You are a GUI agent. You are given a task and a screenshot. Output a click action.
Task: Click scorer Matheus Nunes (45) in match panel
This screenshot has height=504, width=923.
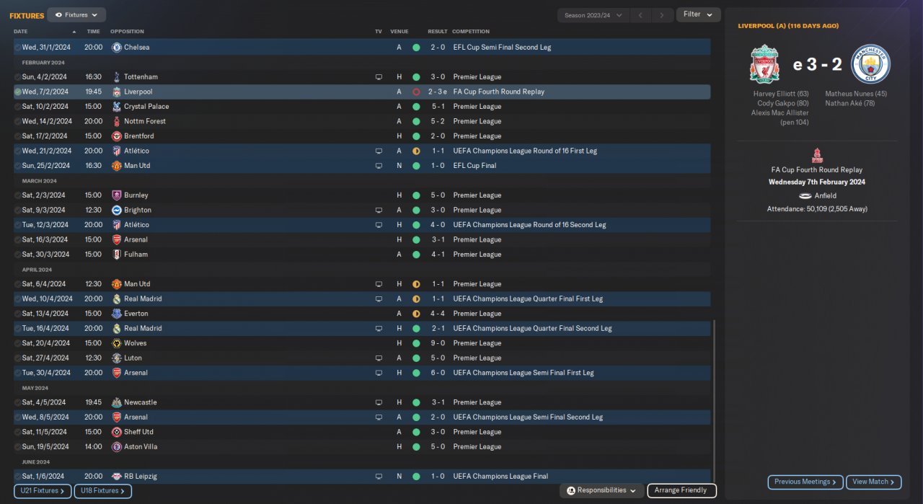point(856,94)
